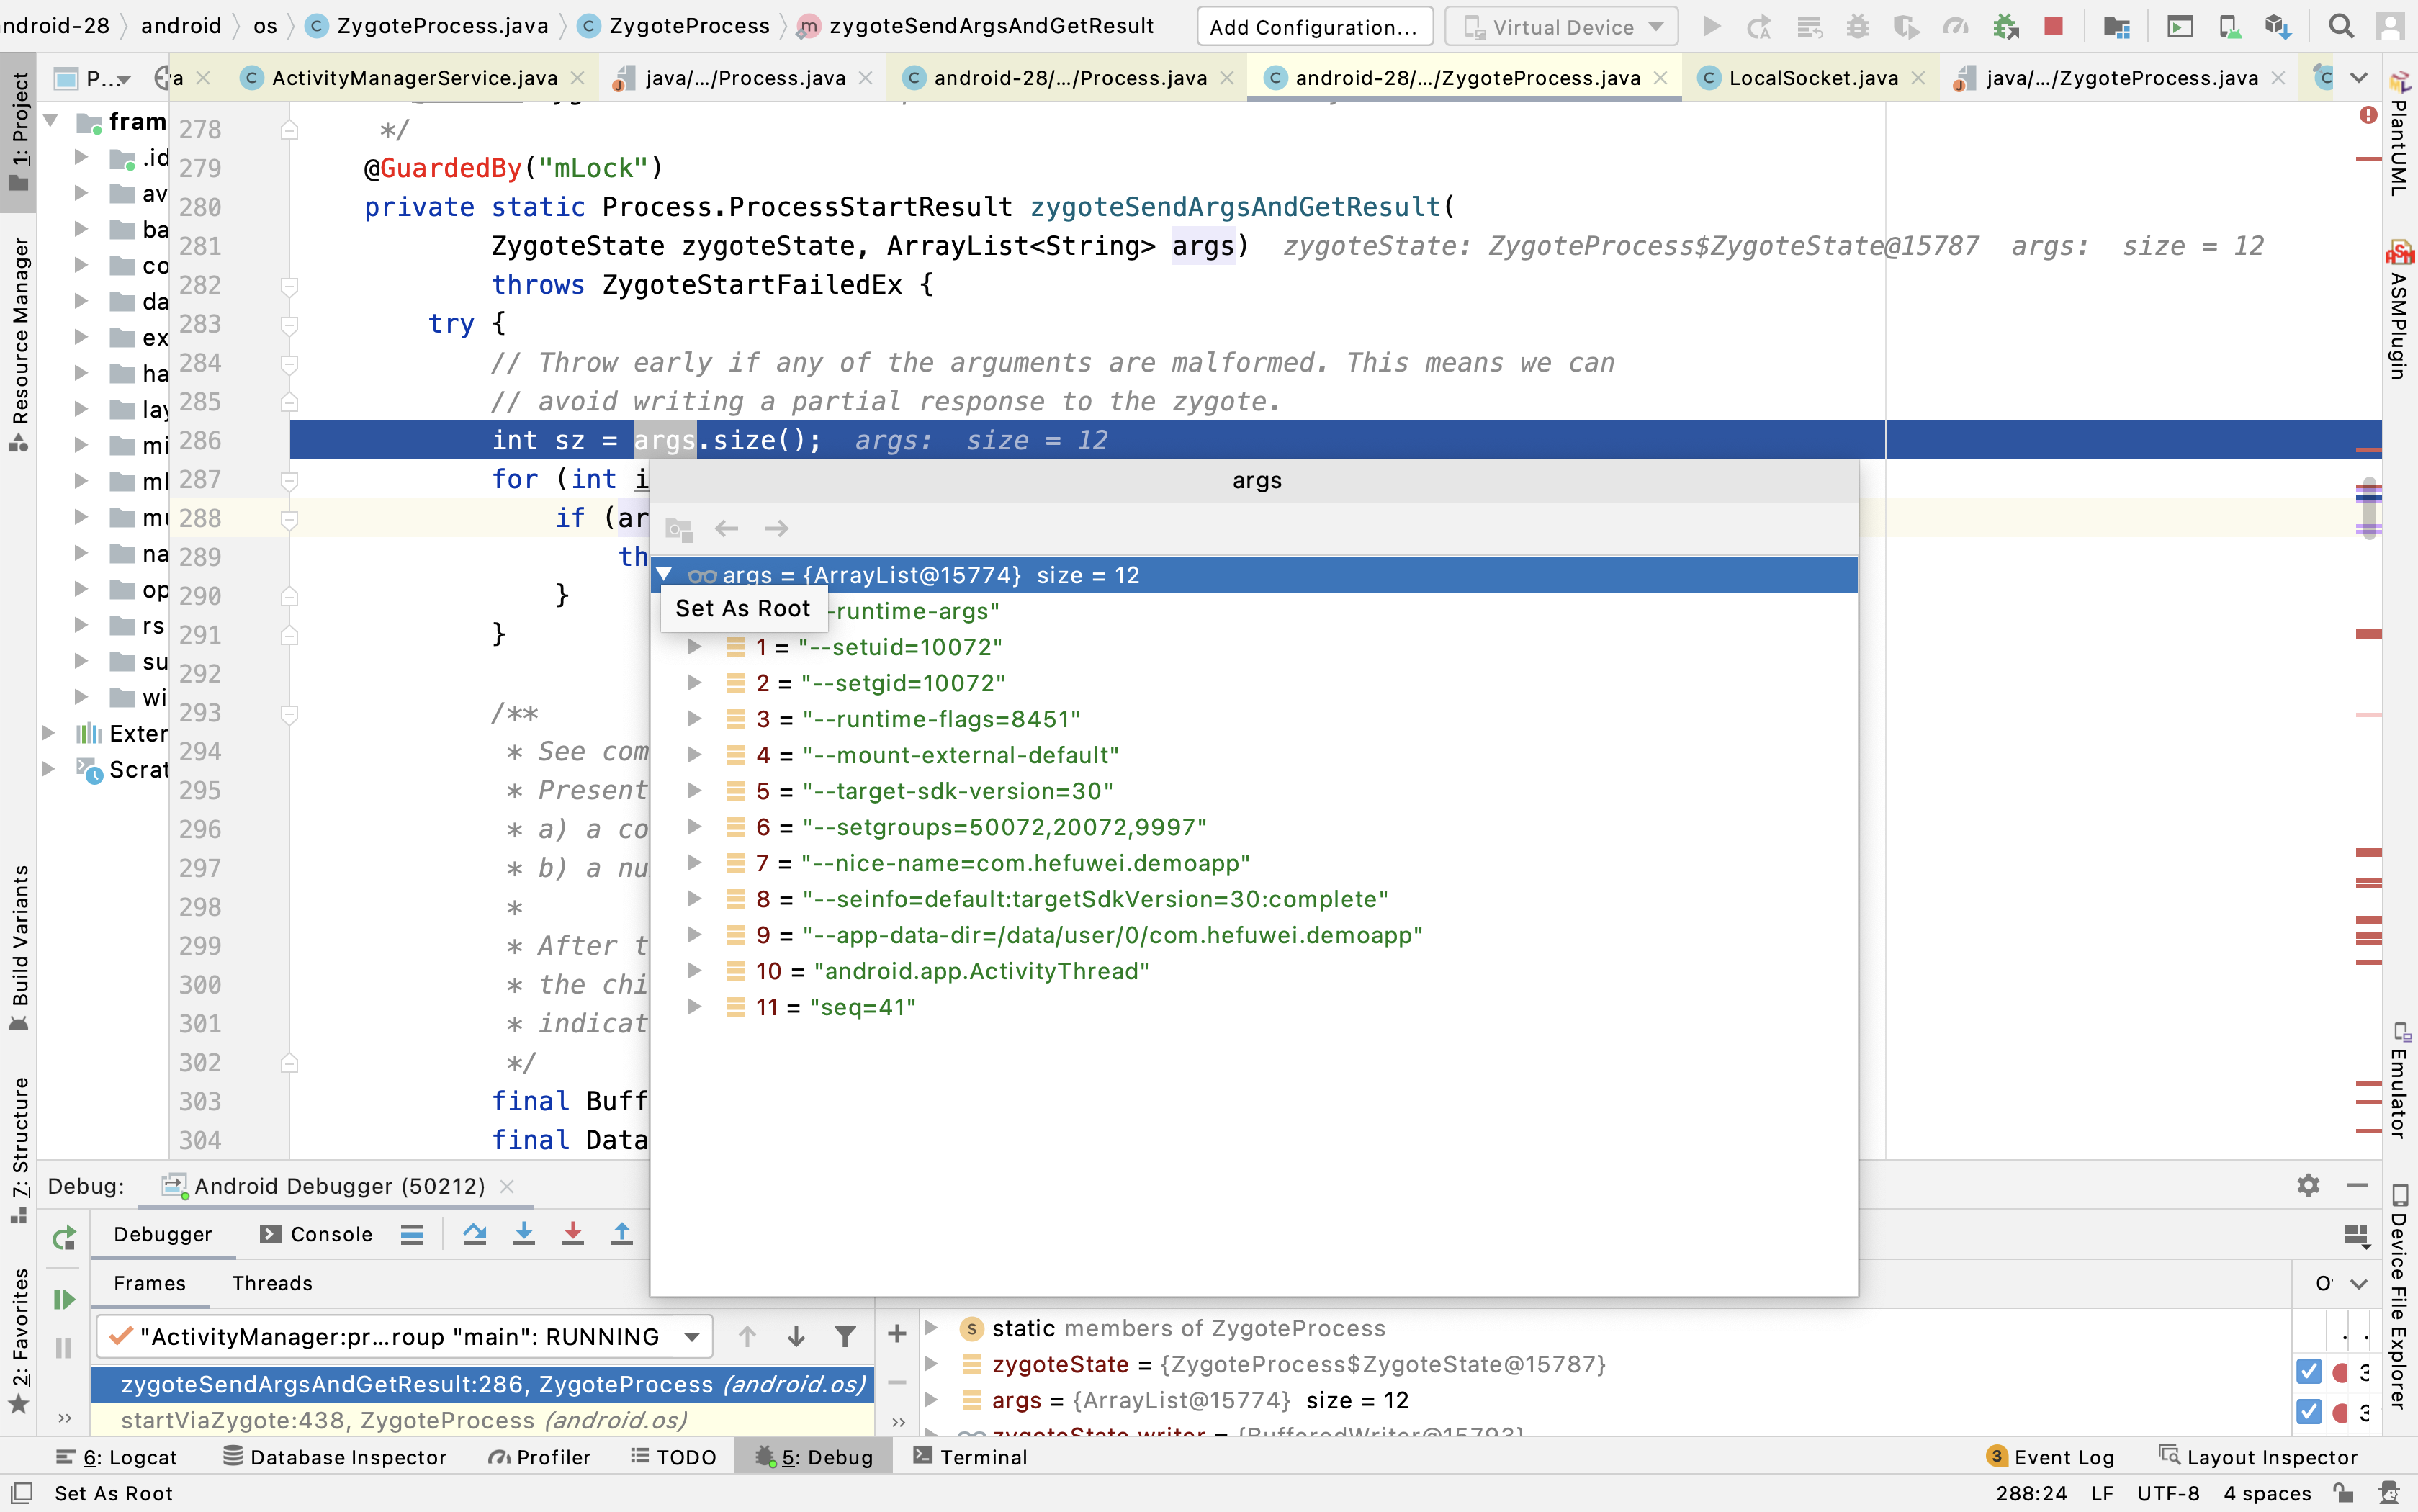The image size is (2418, 1512).
Task: Select element 10 android.app.ActivityThread row
Action: [1254, 971]
